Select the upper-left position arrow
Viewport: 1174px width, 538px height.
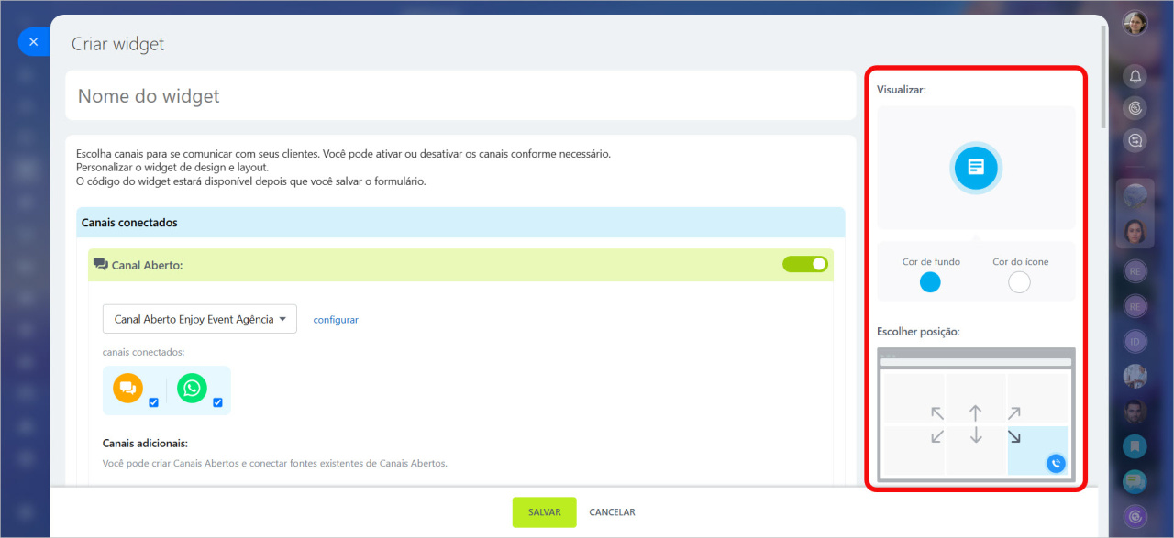click(x=936, y=413)
